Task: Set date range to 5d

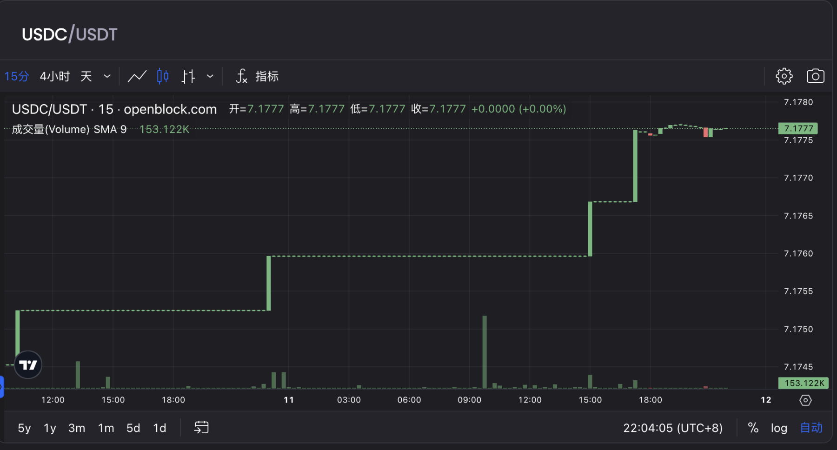Action: pyautogui.click(x=133, y=428)
